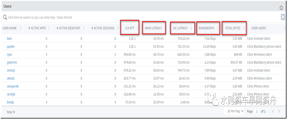
Task: Open the settings gear icon
Action: [x=281, y=8]
